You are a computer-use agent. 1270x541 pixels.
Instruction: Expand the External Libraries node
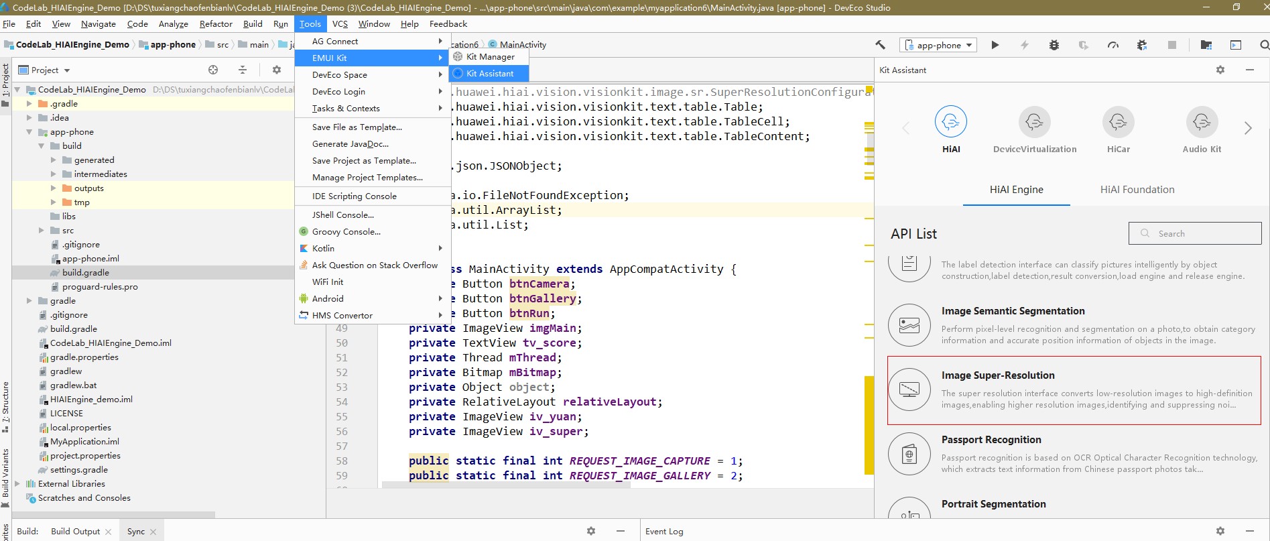[17, 484]
